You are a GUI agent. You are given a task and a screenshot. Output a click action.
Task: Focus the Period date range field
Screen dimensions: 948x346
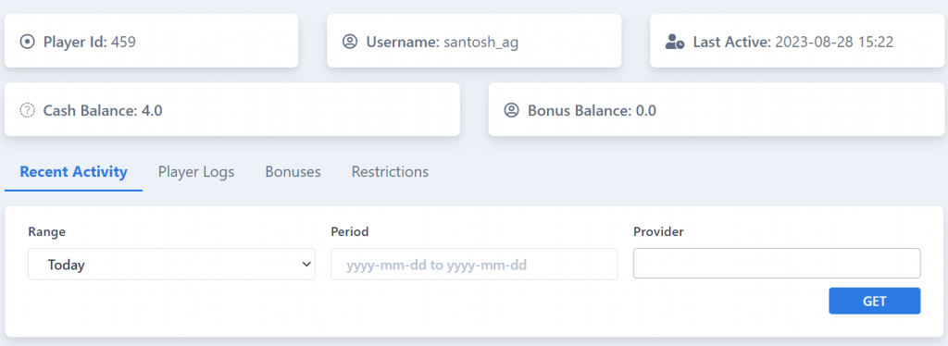(474, 264)
